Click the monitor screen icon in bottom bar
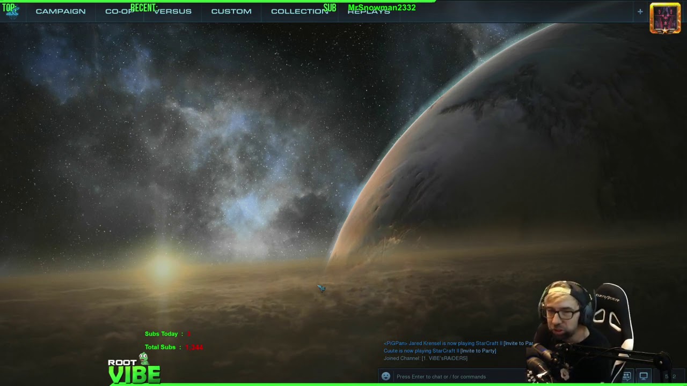Viewport: 687px width, 386px height. [x=644, y=376]
